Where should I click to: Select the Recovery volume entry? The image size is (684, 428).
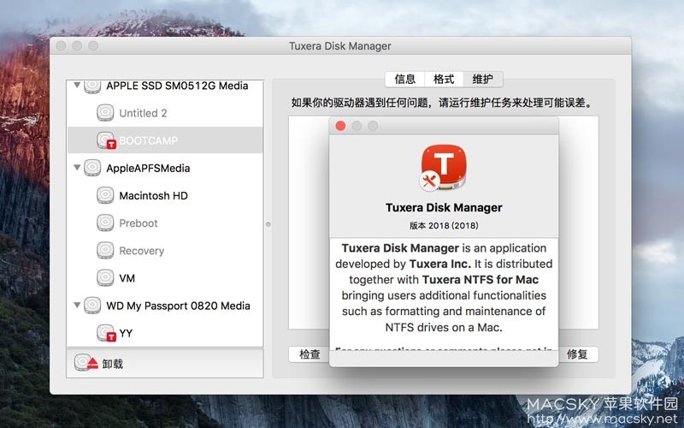[x=142, y=251]
